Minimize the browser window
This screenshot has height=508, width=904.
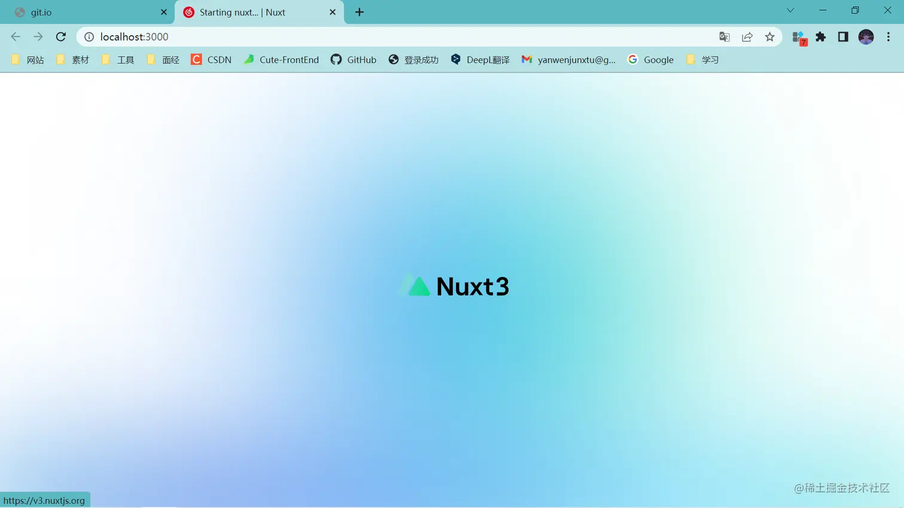point(823,10)
